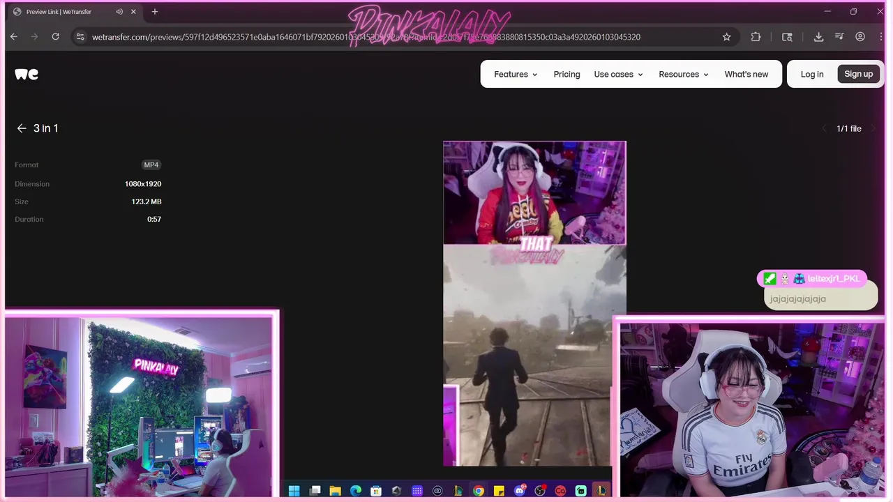Launch Microsoft Edge from the taskbar
The image size is (893, 502).
pyautogui.click(x=356, y=491)
